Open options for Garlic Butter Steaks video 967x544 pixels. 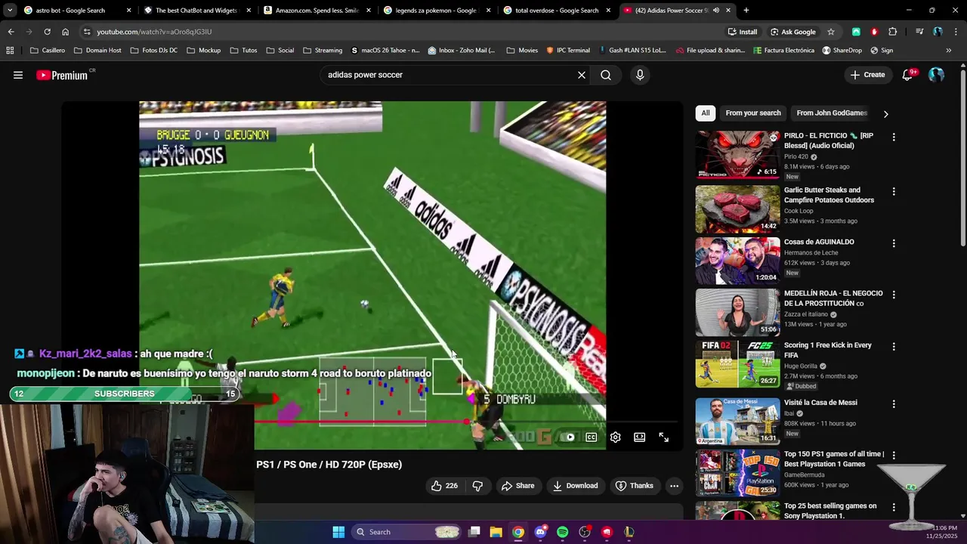pyautogui.click(x=894, y=191)
